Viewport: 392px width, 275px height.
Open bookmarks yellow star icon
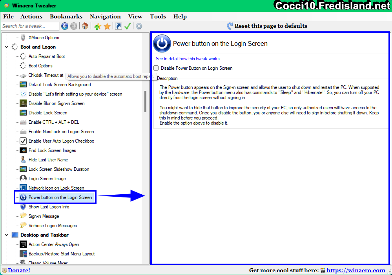[x=107, y=26]
